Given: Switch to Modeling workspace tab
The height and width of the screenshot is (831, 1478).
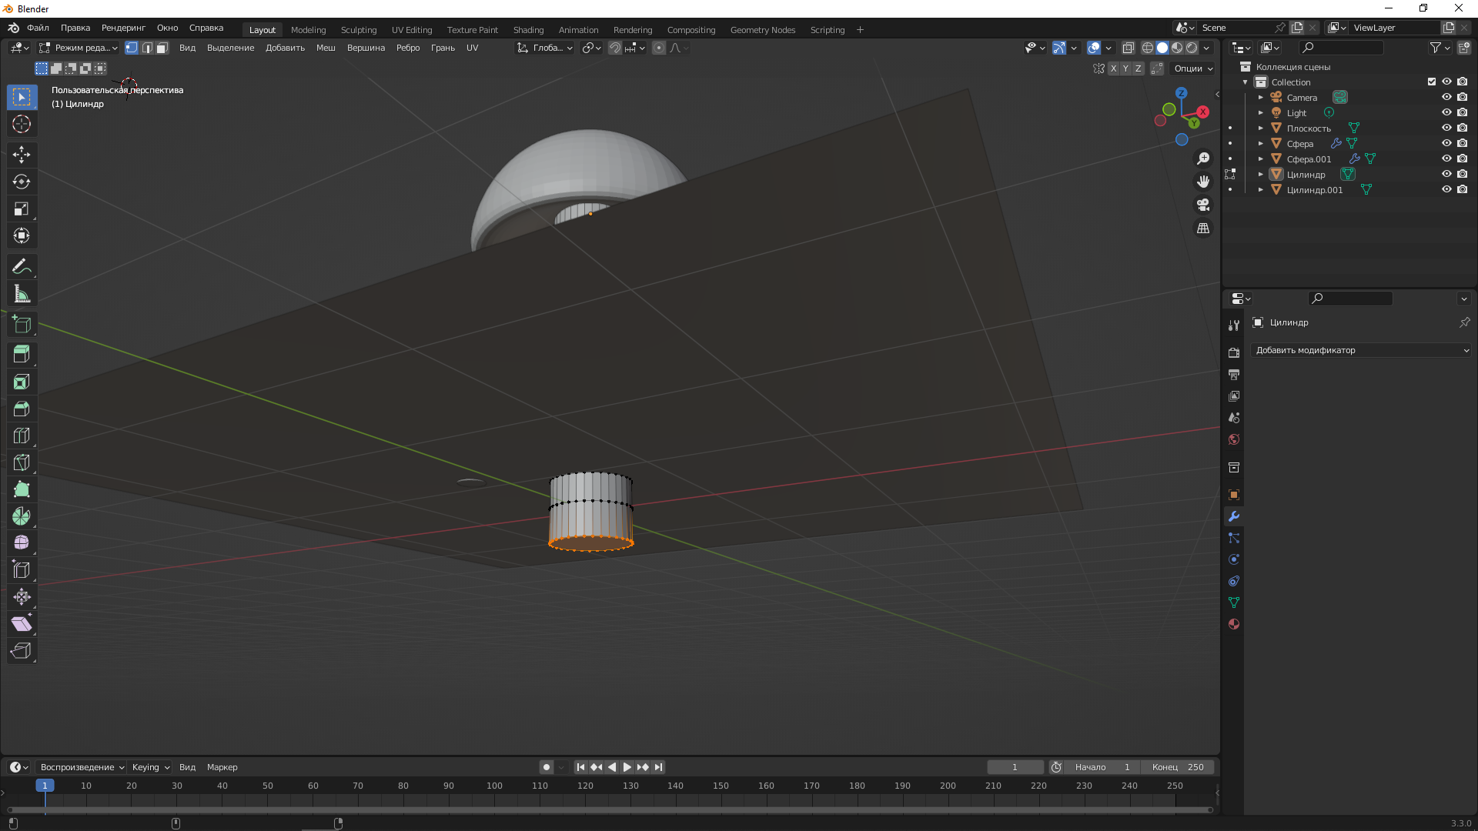Looking at the screenshot, I should coord(308,29).
